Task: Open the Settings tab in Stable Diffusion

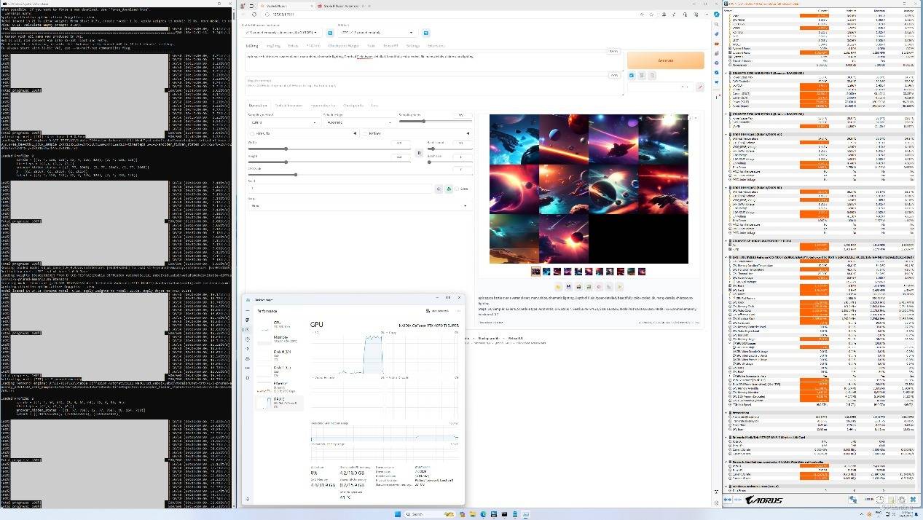Action: pyautogui.click(x=413, y=45)
